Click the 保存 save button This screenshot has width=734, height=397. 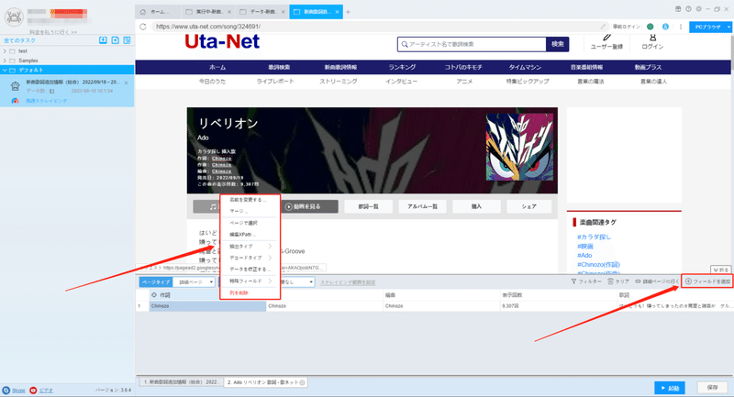[x=713, y=388]
